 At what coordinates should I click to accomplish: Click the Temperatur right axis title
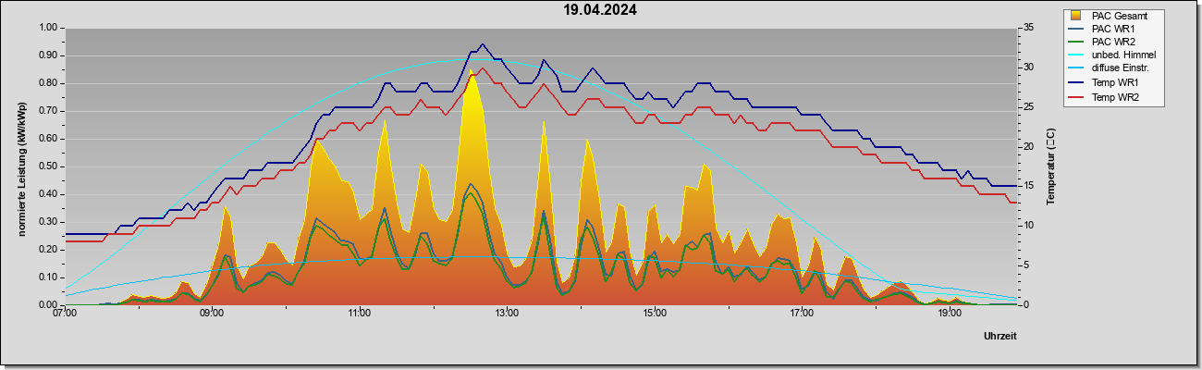coord(1050,166)
